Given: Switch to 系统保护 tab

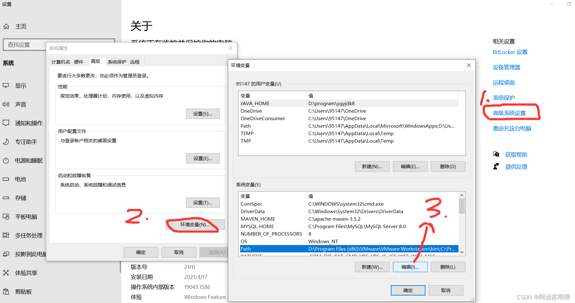Looking at the screenshot, I should click(117, 62).
